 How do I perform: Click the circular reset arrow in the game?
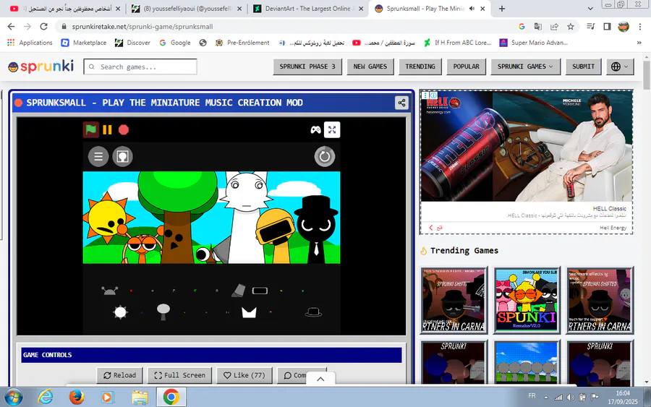click(x=324, y=156)
